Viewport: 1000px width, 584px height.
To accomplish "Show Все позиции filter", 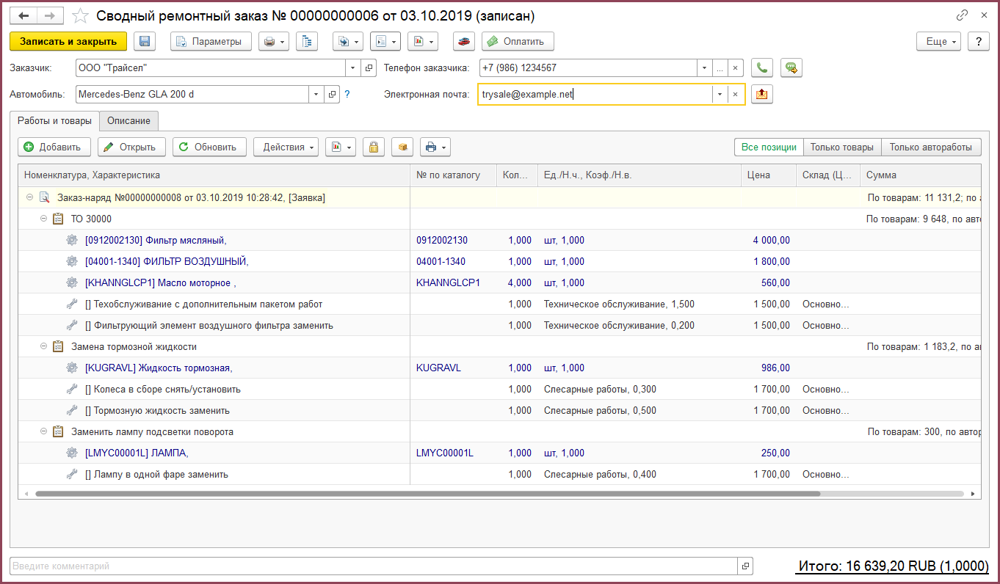I will 769,147.
